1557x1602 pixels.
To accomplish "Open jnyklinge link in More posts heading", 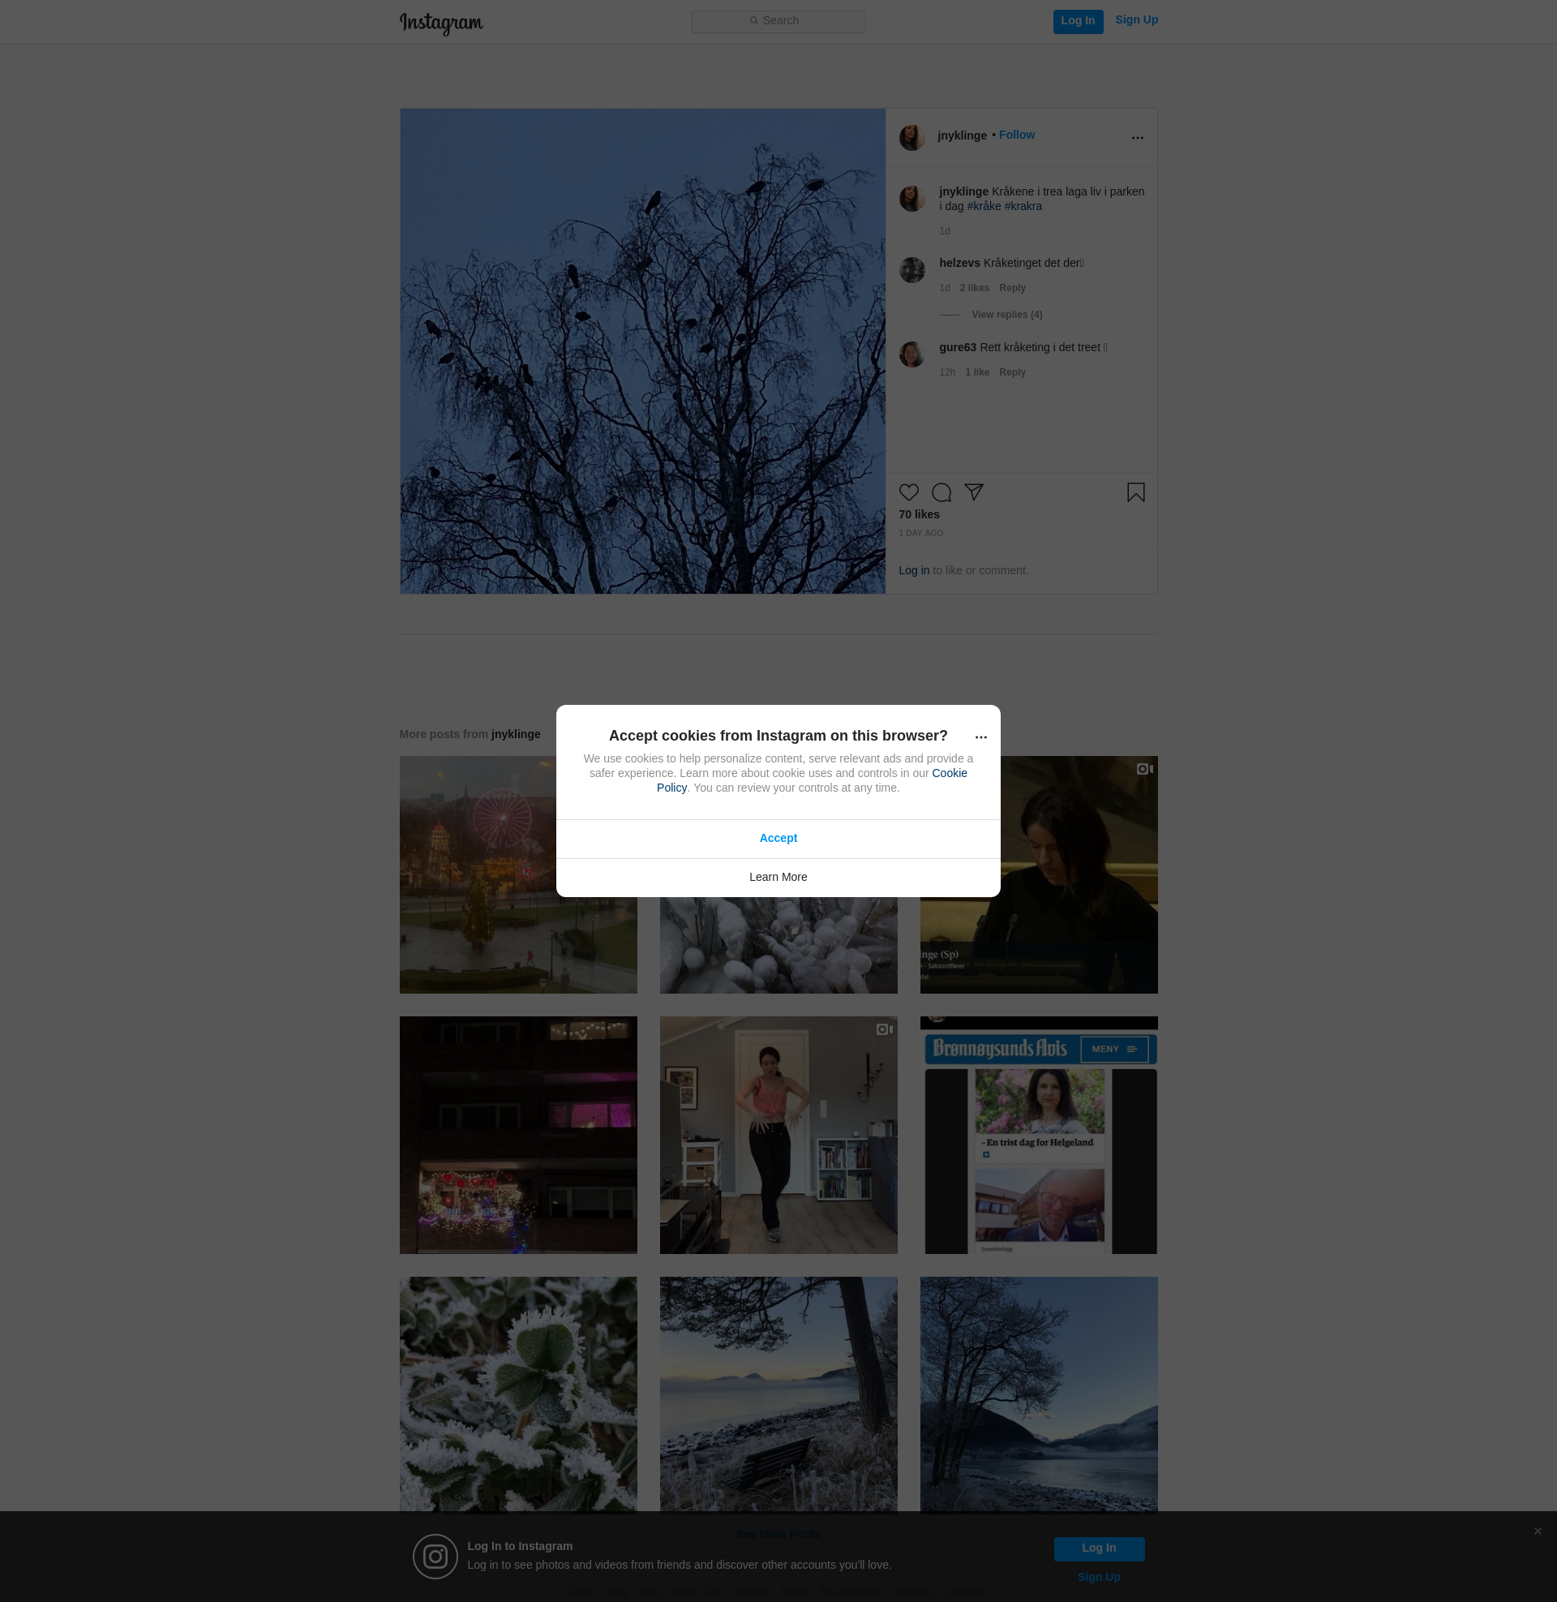I will point(515,734).
